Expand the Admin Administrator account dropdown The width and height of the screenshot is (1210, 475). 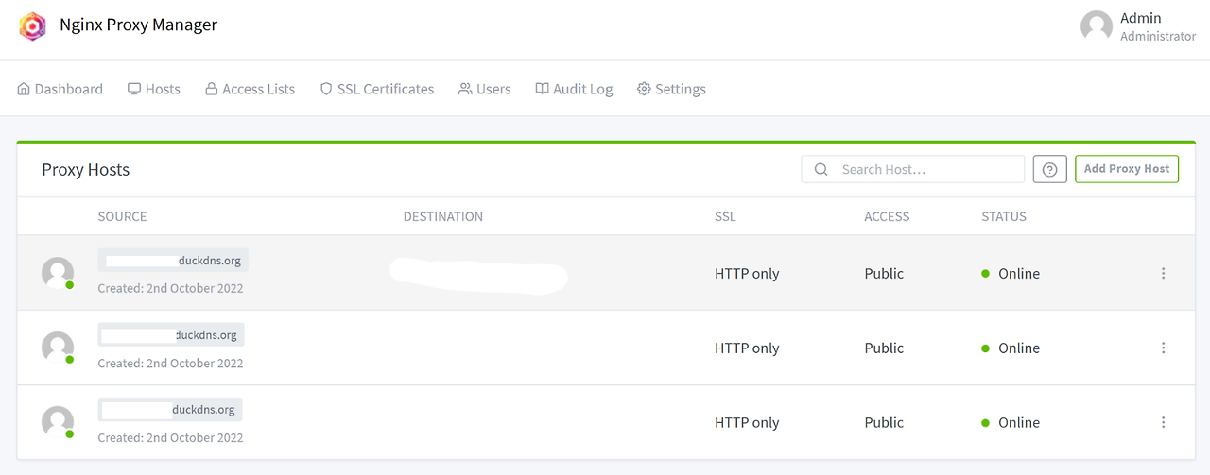[1138, 26]
